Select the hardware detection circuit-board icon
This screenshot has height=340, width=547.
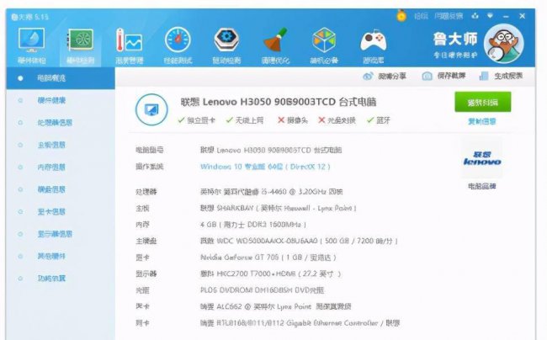pyautogui.click(x=80, y=40)
